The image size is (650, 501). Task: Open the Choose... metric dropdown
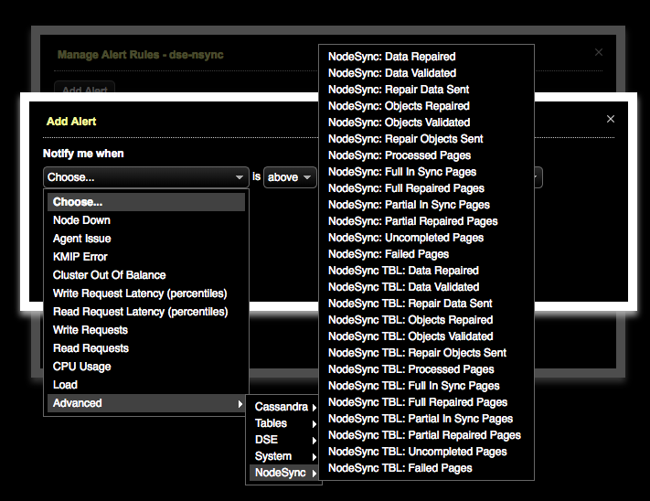coord(146,177)
